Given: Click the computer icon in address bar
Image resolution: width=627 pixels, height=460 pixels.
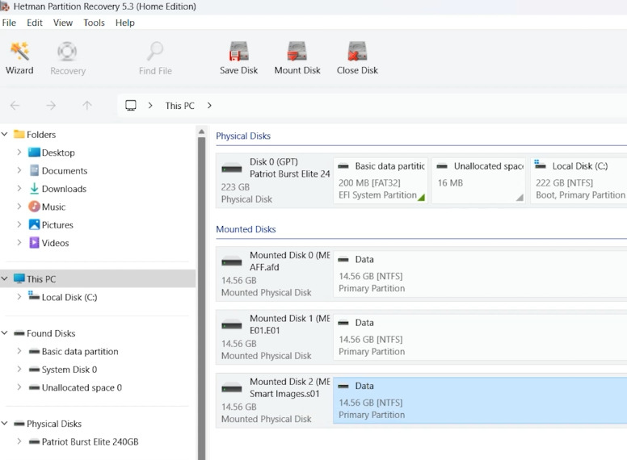Looking at the screenshot, I should (131, 106).
